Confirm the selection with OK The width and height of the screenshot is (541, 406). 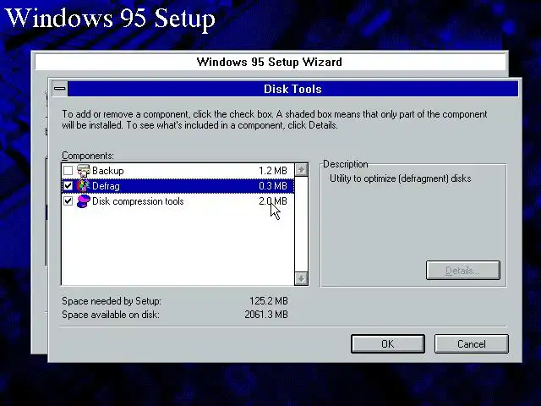(388, 344)
